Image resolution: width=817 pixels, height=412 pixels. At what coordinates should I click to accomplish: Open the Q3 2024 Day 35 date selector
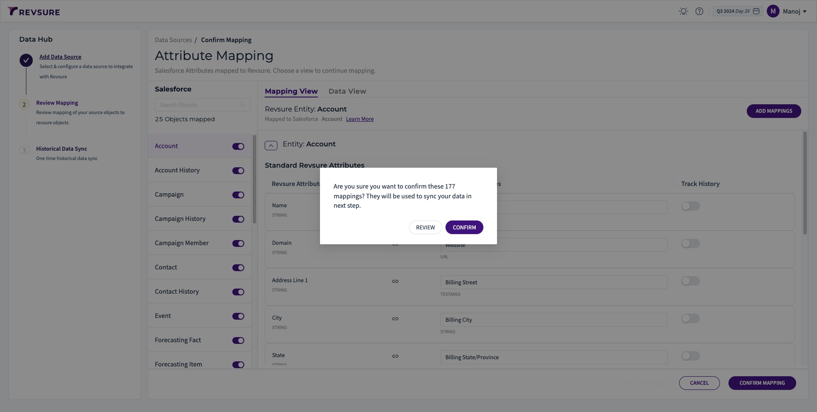coord(738,11)
